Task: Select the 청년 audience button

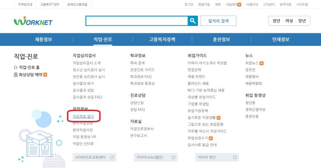Action: (x=276, y=21)
